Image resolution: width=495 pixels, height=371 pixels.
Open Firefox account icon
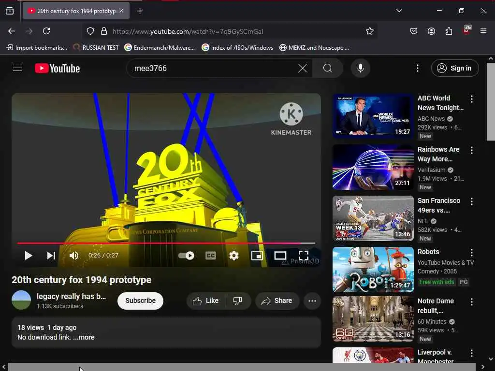pos(431,31)
